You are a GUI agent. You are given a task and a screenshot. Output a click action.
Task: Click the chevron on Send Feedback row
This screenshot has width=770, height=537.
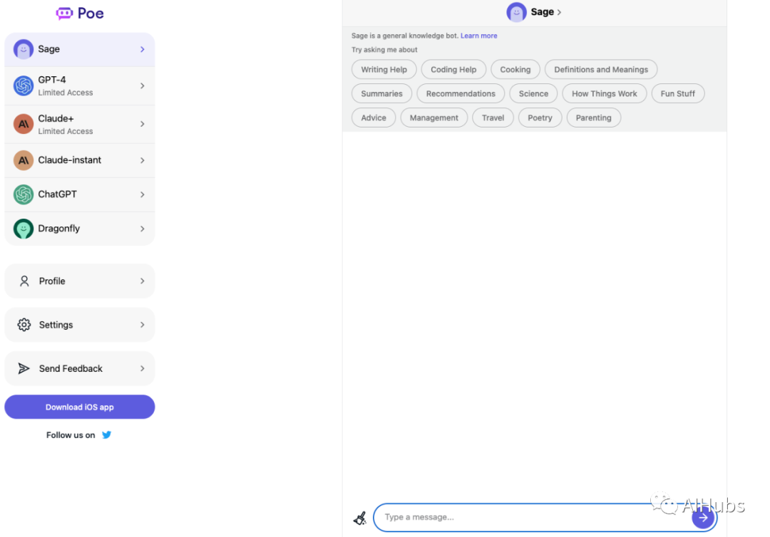[x=143, y=369]
